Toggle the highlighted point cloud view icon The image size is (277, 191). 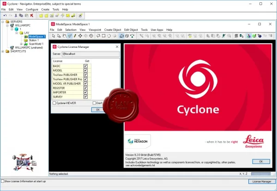tap(121, 36)
